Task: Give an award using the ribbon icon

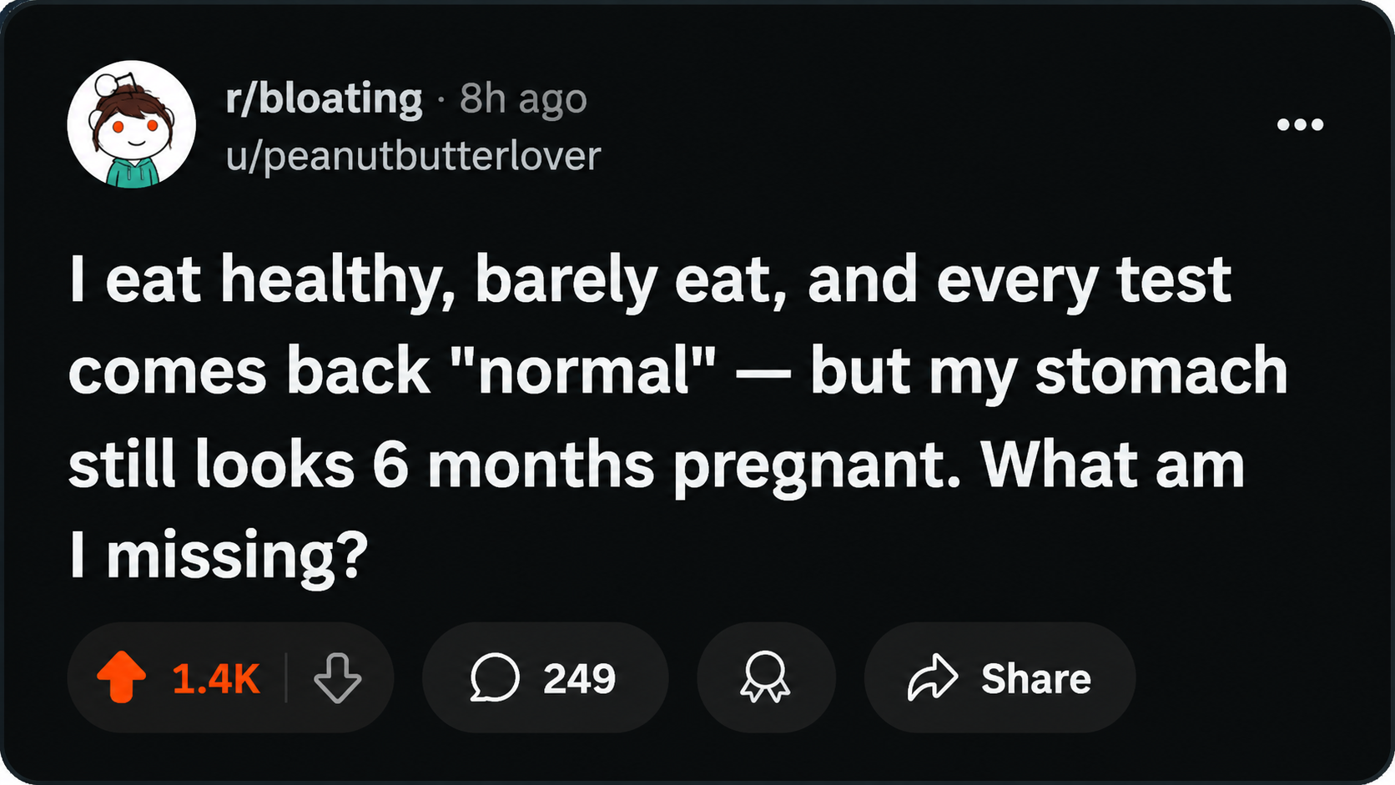Action: (x=765, y=677)
